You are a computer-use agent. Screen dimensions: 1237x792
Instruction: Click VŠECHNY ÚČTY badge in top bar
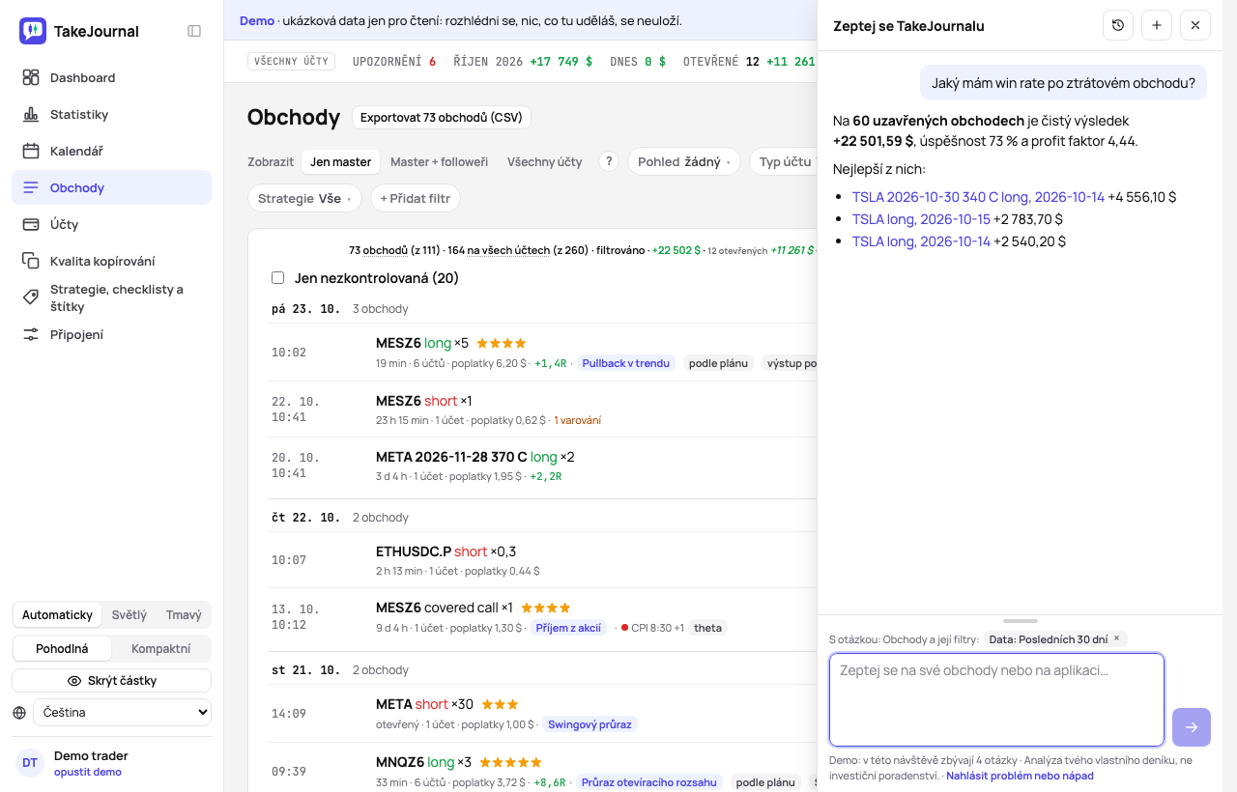pos(291,61)
